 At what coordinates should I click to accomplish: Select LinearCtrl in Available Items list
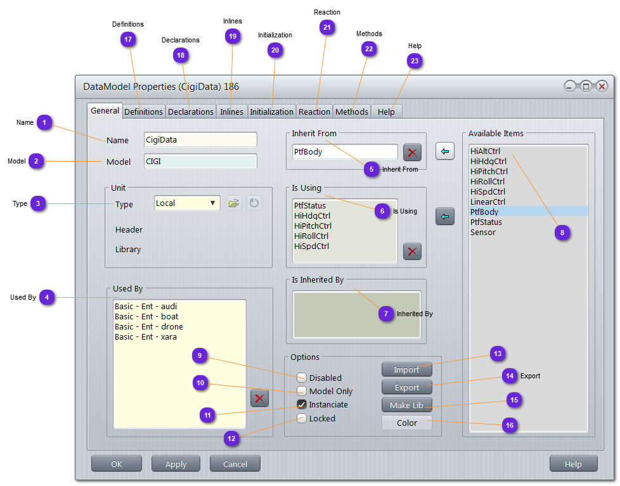tap(488, 202)
